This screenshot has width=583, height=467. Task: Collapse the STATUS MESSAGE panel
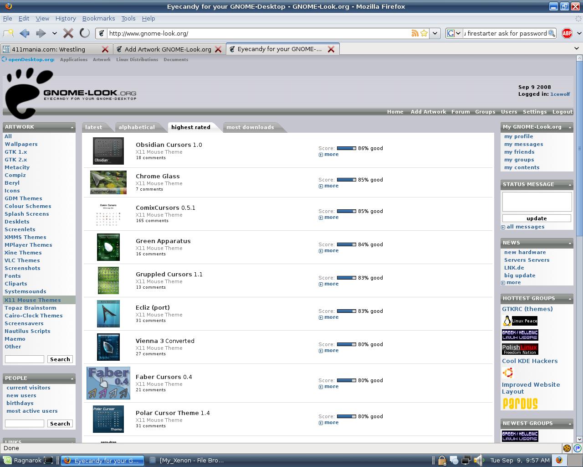coord(570,185)
